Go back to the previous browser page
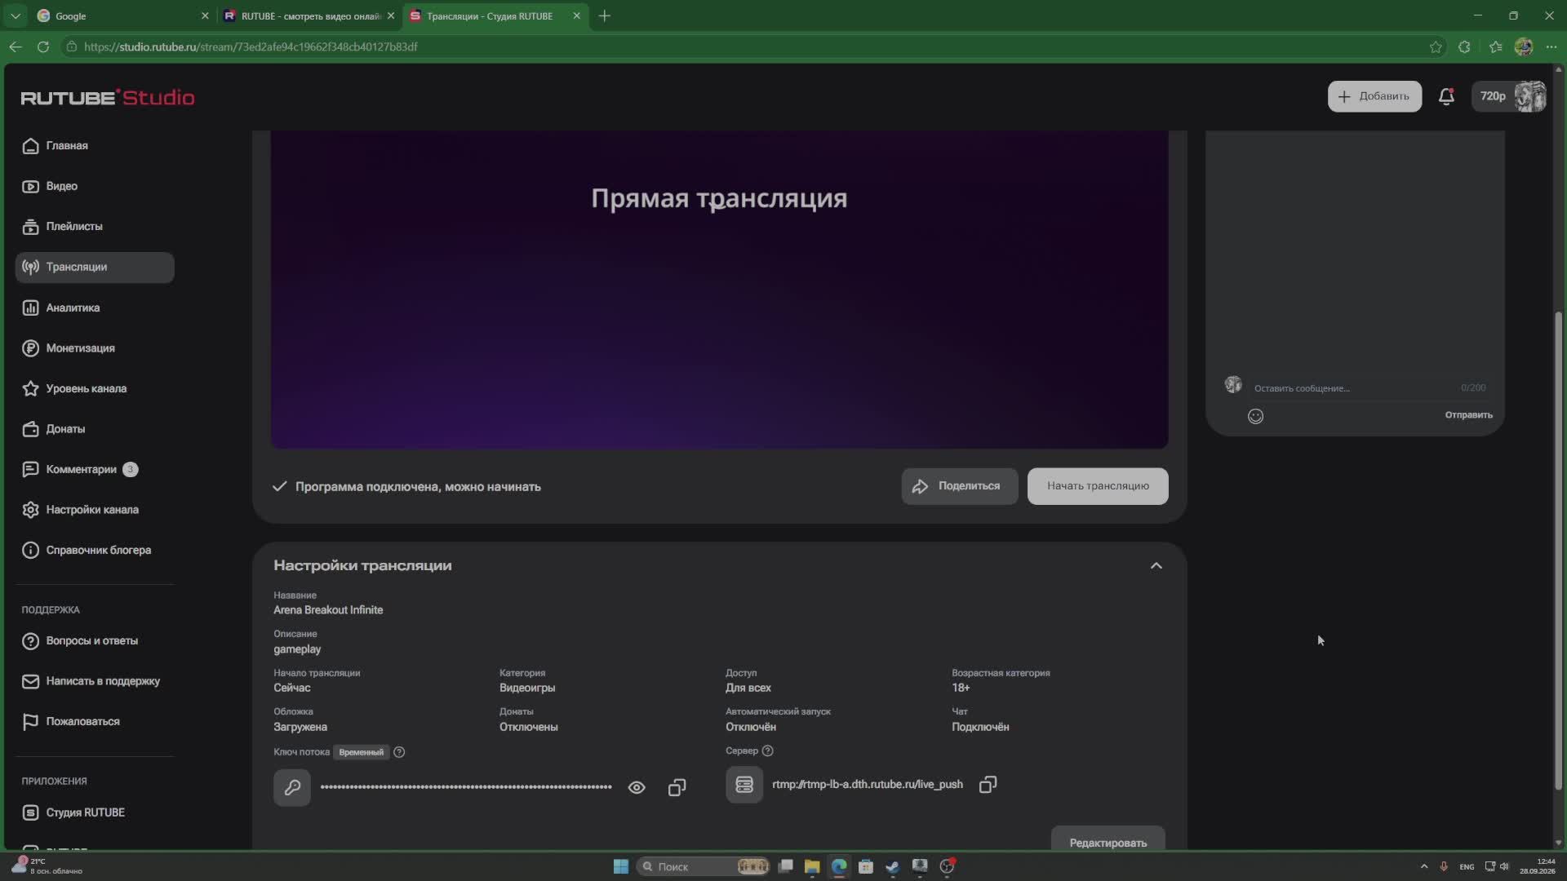The height and width of the screenshot is (881, 1567). [x=16, y=46]
